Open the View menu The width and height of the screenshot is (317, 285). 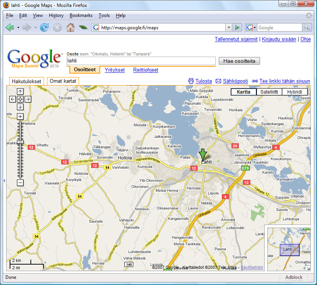(38, 15)
